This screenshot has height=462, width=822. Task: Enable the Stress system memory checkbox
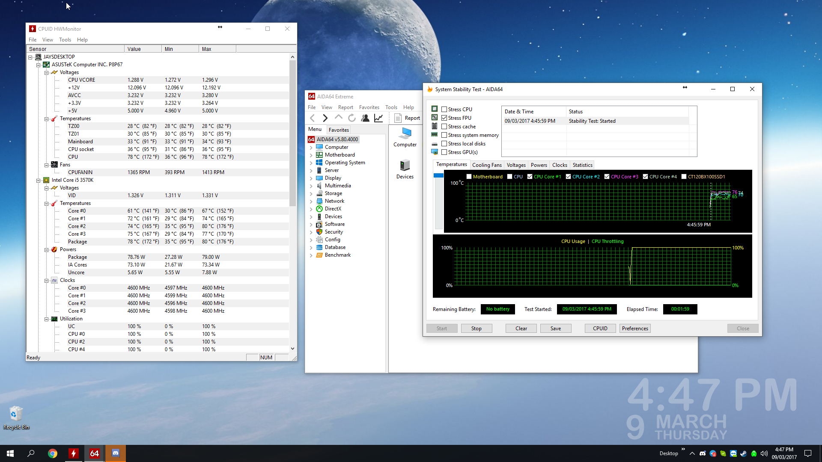tap(444, 135)
